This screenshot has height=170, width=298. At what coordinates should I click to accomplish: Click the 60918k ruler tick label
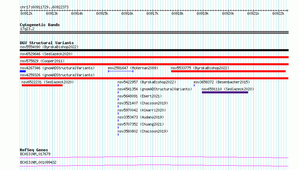pos(177,13)
